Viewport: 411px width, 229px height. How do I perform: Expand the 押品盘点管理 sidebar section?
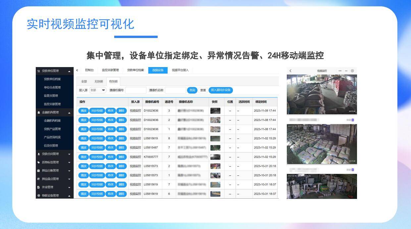[x=69, y=179]
